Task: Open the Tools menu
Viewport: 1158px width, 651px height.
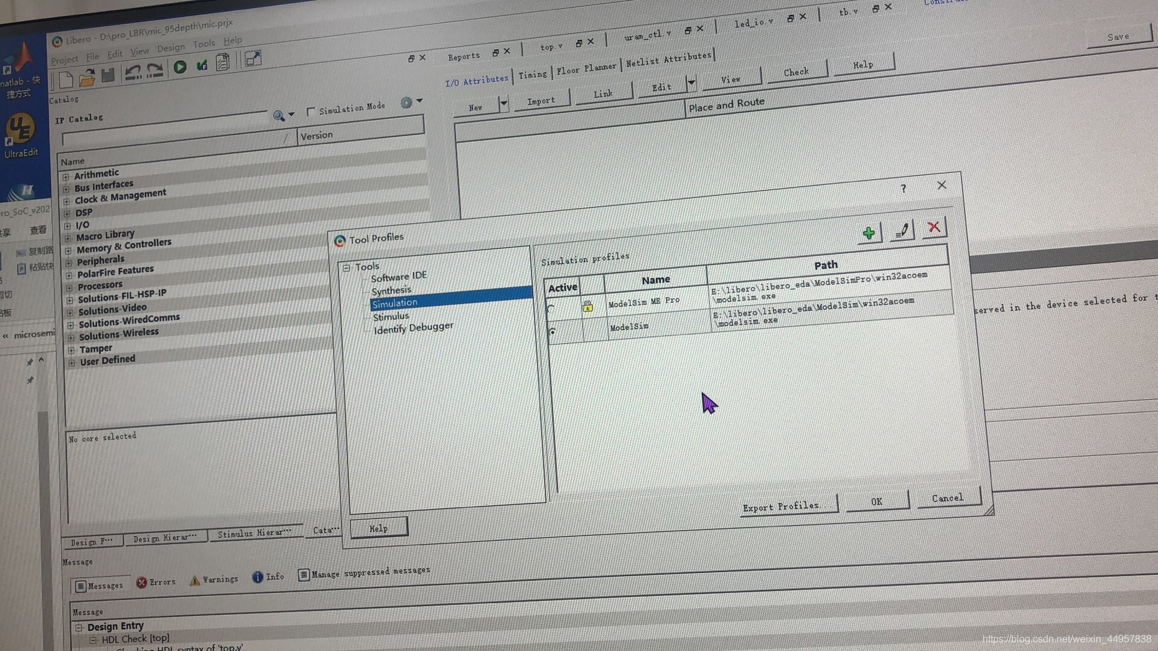Action: click(x=204, y=43)
